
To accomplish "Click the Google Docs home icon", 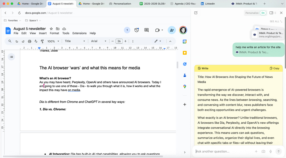I will pos(8,31).
